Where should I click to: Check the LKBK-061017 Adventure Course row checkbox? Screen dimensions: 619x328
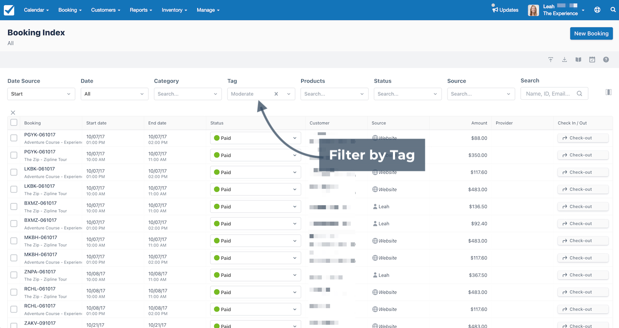[14, 172]
